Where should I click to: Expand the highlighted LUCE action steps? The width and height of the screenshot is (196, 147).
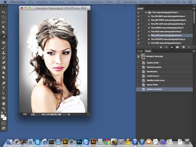(149, 36)
